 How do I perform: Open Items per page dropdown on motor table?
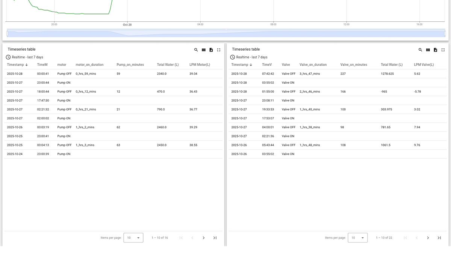pyautogui.click(x=134, y=238)
